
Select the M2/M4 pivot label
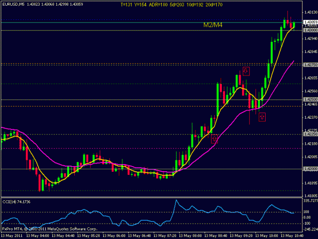213,25
